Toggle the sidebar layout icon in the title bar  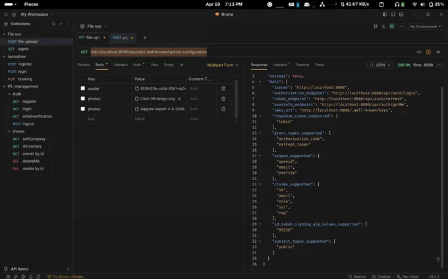385,15
